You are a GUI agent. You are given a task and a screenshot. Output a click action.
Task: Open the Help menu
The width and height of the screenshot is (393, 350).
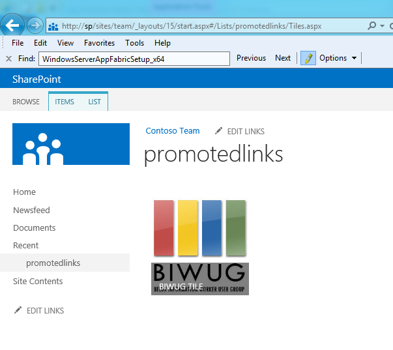pyautogui.click(x=162, y=43)
